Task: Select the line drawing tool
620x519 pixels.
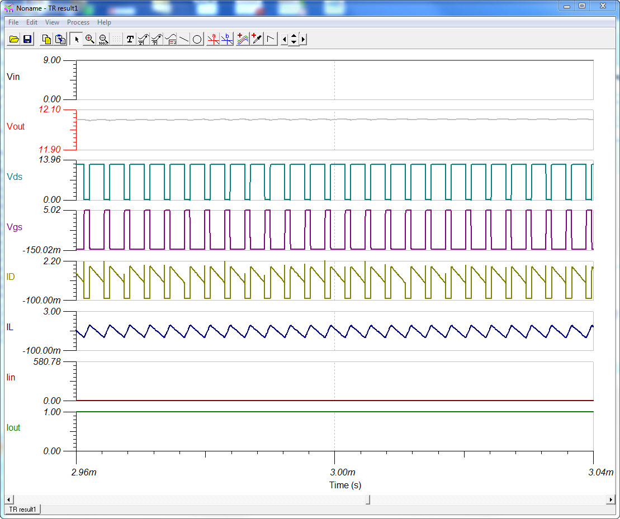Action: (184, 39)
